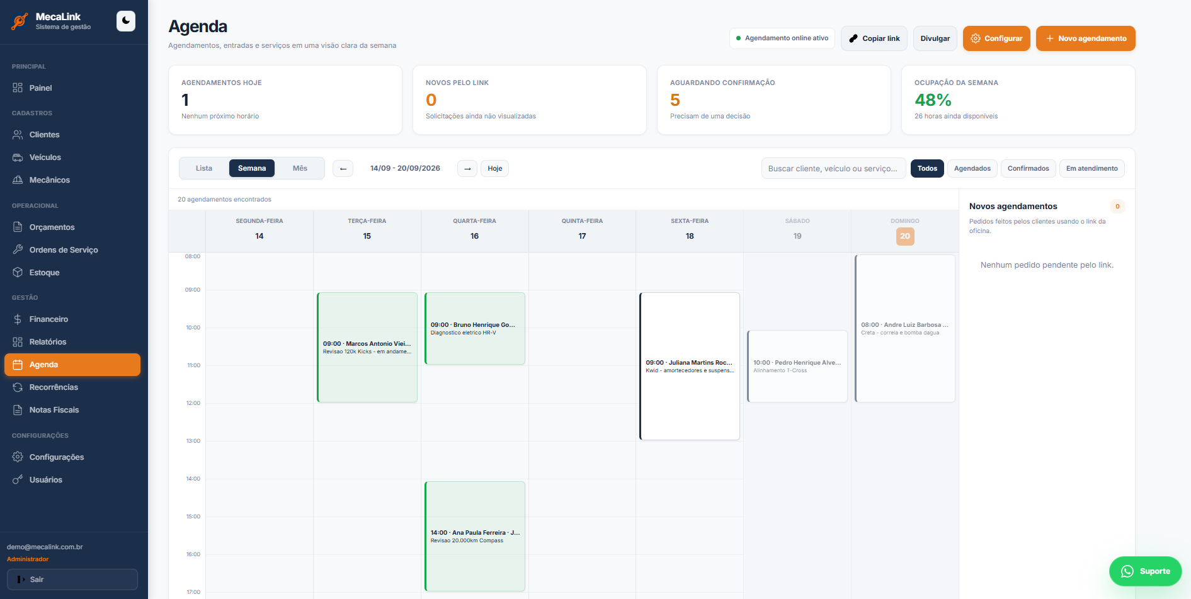The height and width of the screenshot is (599, 1191).
Task: Open Veículos in sidebar
Action: point(72,157)
